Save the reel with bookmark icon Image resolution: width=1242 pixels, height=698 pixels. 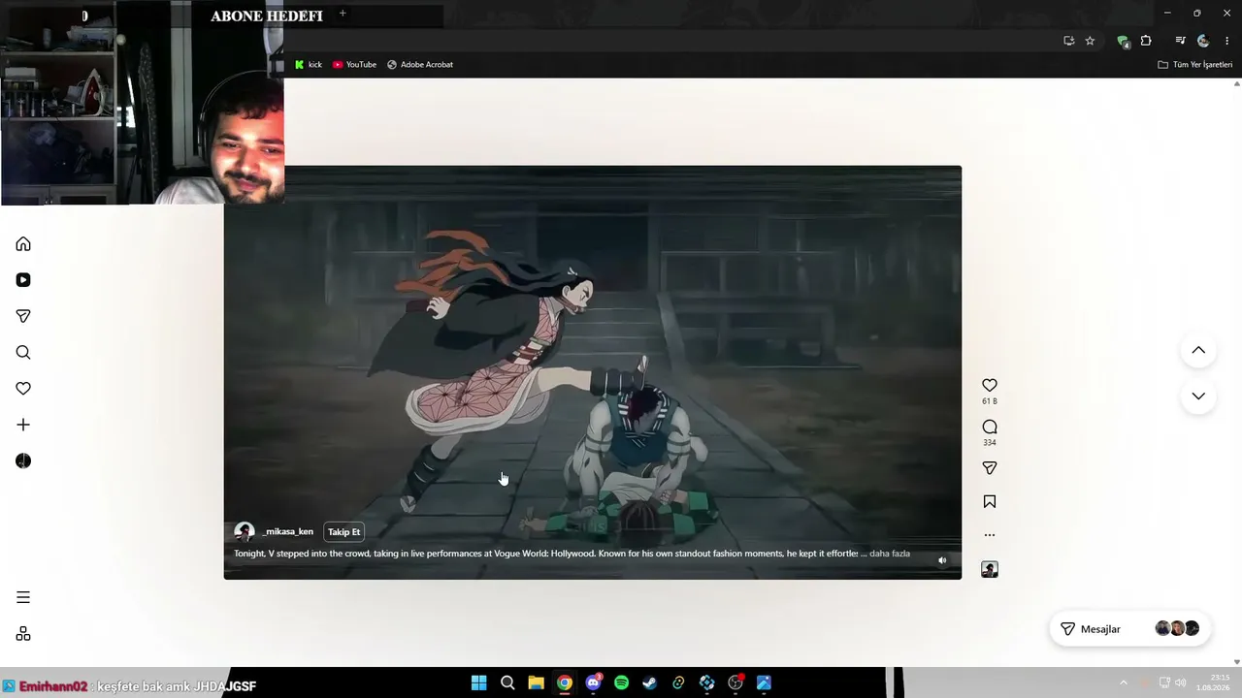(x=990, y=502)
